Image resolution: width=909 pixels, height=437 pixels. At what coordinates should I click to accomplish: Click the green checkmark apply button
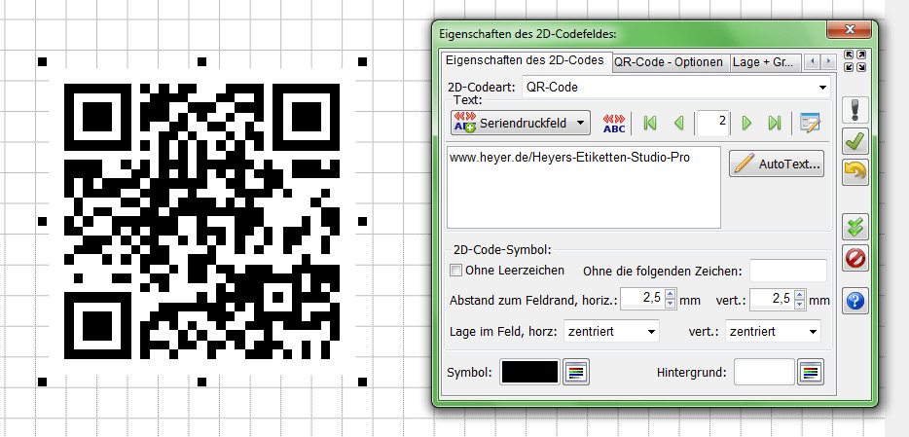click(x=854, y=141)
